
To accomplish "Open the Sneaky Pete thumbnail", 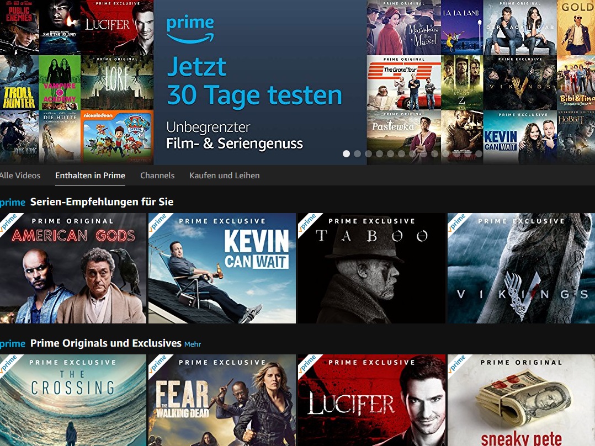I will pyautogui.click(x=521, y=400).
